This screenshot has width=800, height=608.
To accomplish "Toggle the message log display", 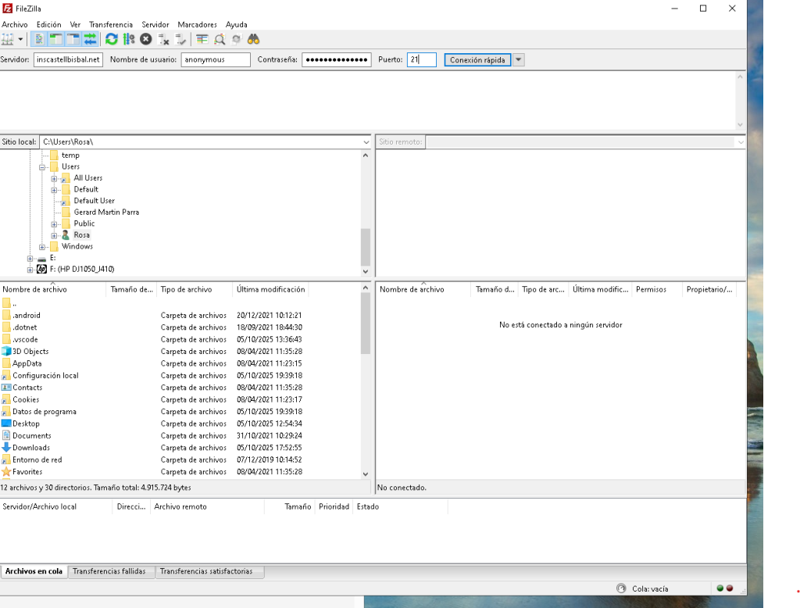I will [39, 39].
